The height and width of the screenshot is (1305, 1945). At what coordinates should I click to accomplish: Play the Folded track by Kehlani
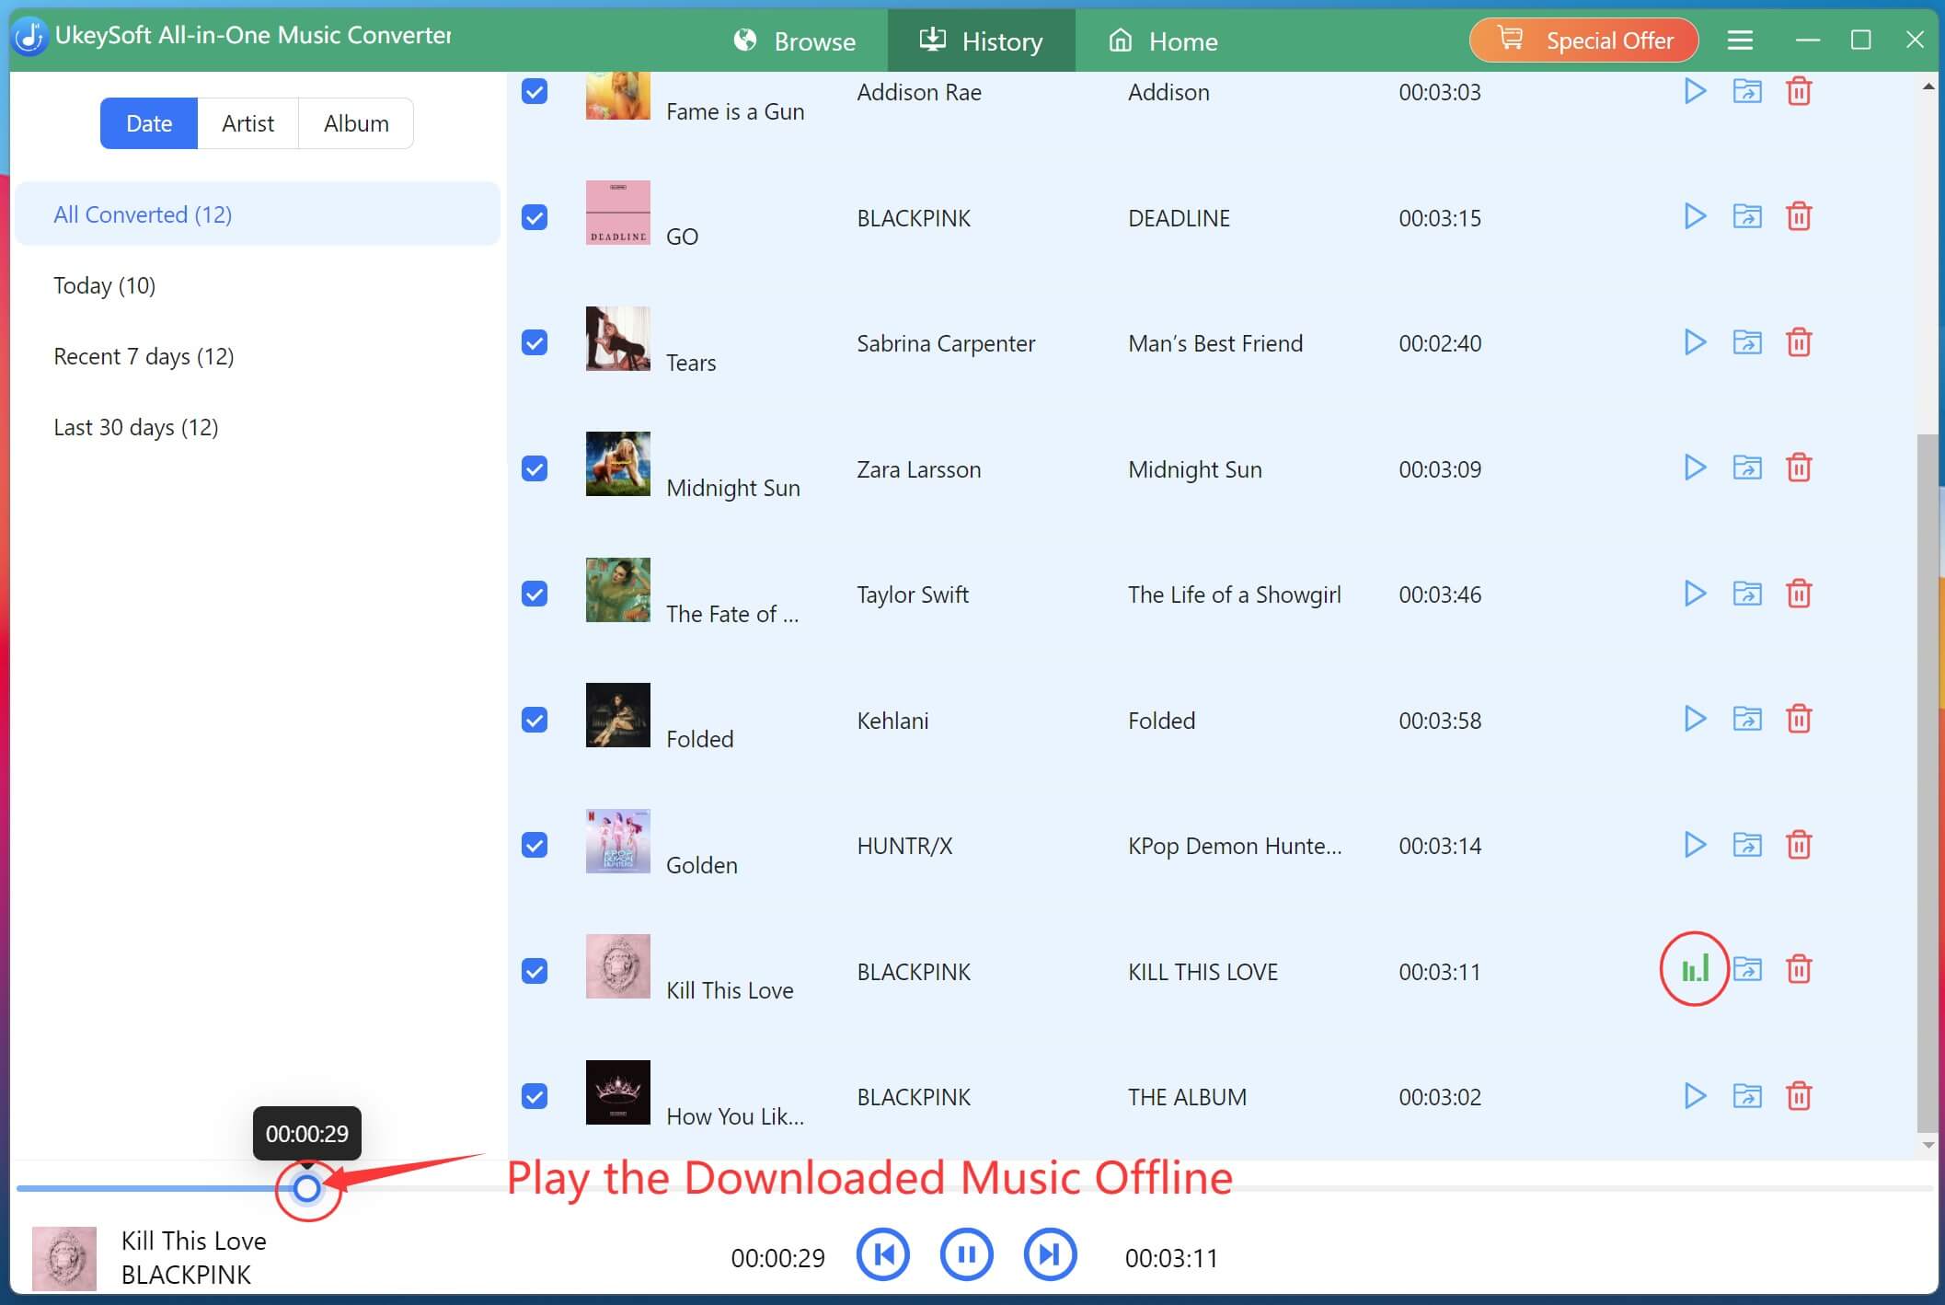coord(1695,719)
